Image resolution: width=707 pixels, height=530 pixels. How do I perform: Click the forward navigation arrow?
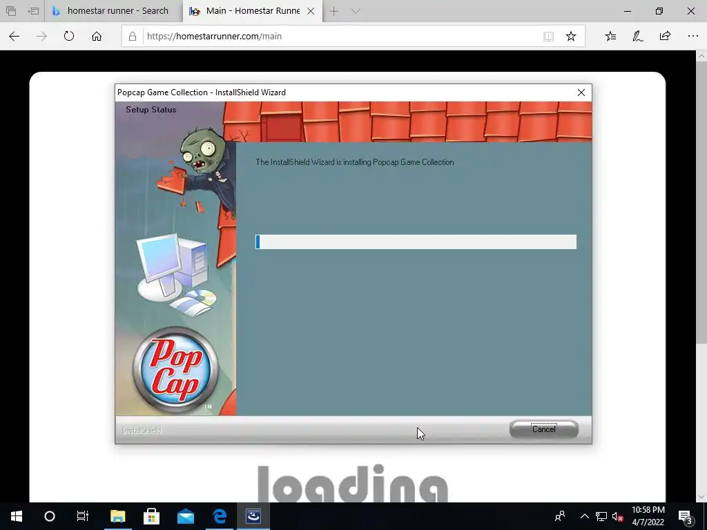41,37
